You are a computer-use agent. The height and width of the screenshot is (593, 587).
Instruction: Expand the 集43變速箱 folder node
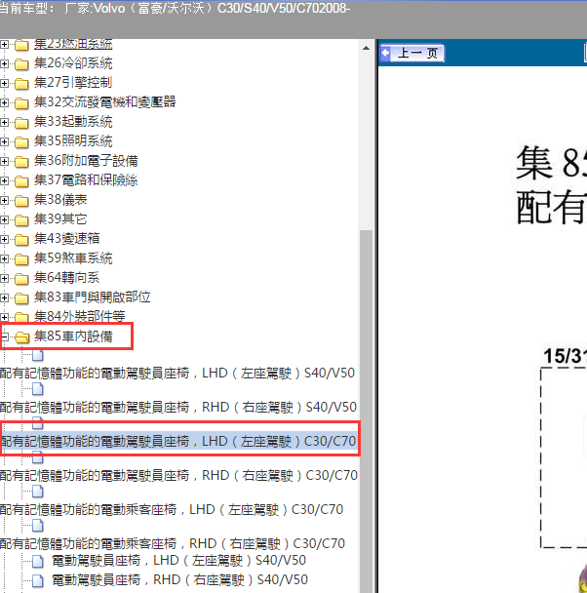[4, 239]
